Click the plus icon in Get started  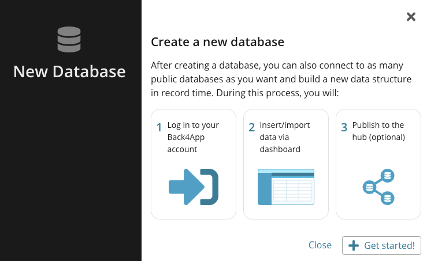click(x=354, y=245)
